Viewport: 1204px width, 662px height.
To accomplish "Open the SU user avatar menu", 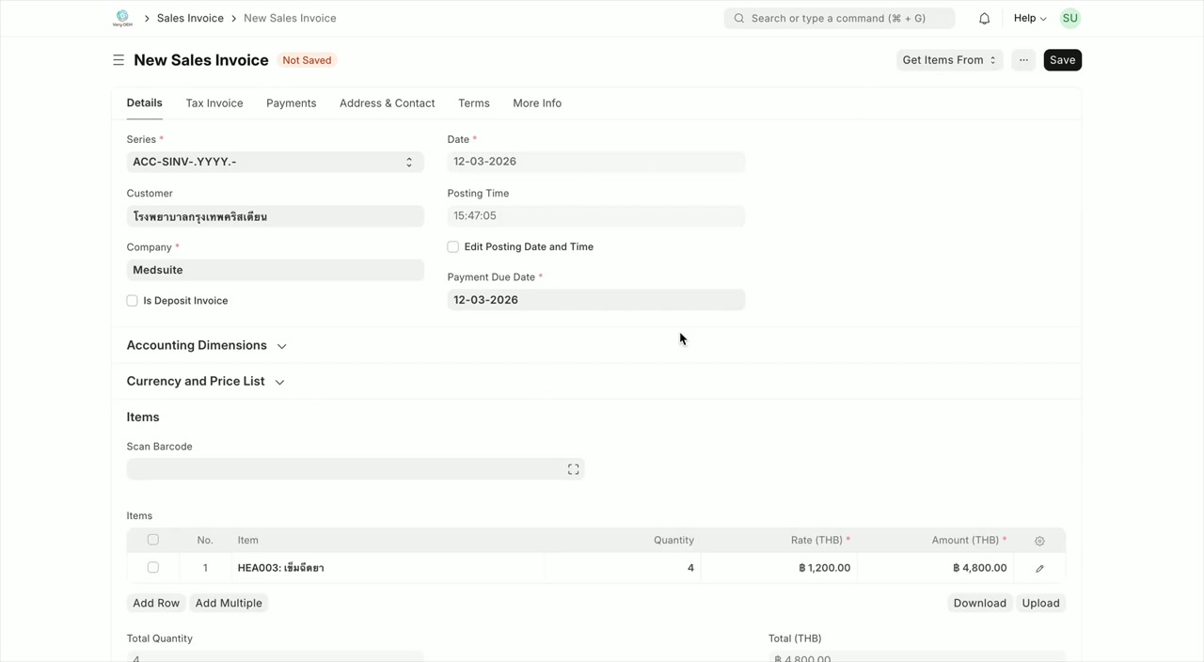I will 1069,18.
